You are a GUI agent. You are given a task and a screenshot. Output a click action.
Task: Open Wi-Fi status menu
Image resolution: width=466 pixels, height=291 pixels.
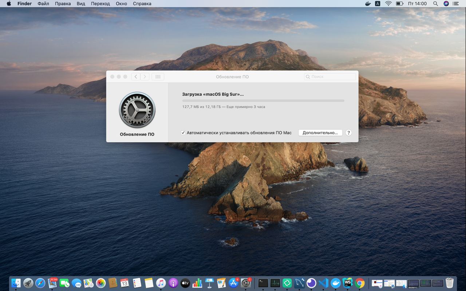(388, 4)
